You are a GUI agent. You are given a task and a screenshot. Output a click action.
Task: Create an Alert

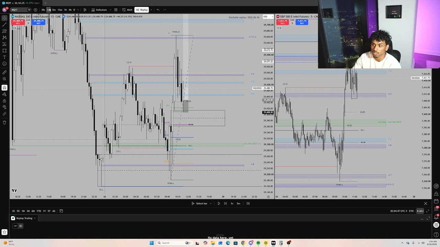pyautogui.click(x=127, y=10)
